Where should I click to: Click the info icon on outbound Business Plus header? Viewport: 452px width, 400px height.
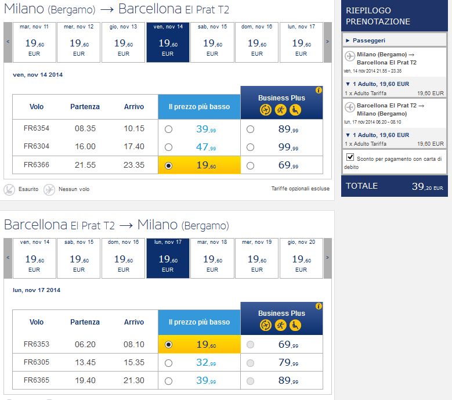[319, 91]
